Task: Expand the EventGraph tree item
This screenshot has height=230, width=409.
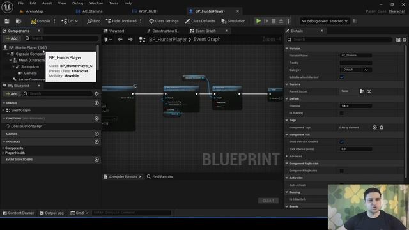Action: (3, 111)
